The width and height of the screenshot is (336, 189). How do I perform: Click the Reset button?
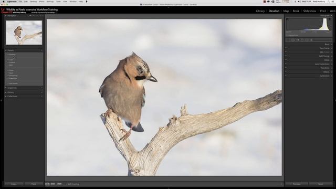coord(321,184)
